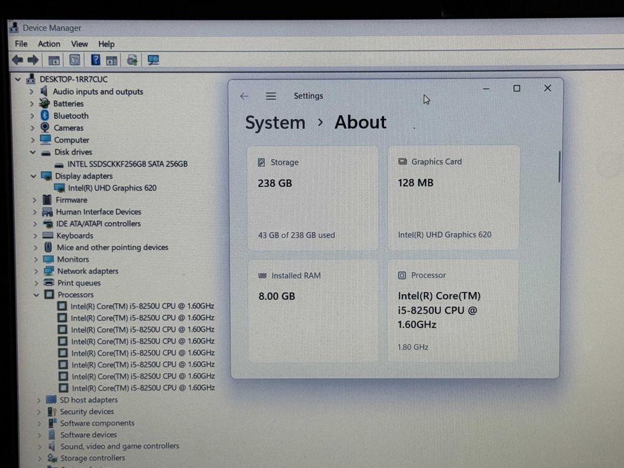Click Scan for hardware changes monitor icon
This screenshot has width=624, height=468.
click(153, 60)
